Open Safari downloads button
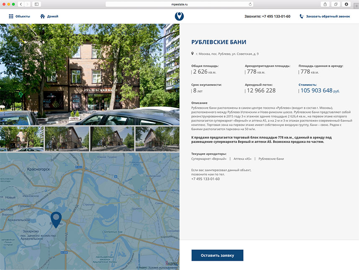This screenshot has width=359, height=270. 346,4
